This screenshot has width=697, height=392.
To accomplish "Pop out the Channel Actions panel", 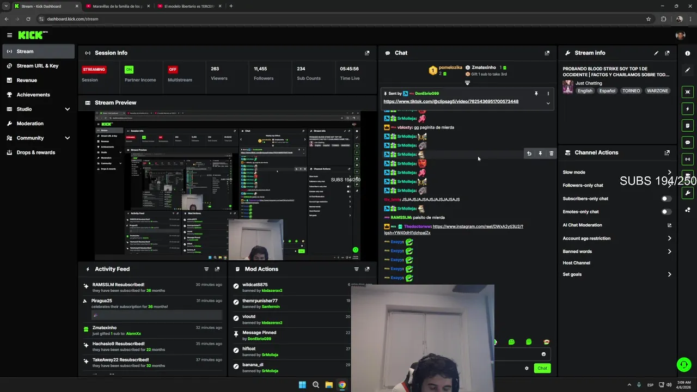I will pyautogui.click(x=667, y=153).
